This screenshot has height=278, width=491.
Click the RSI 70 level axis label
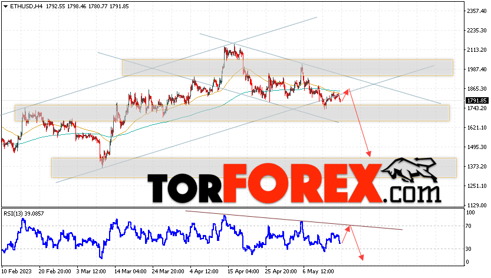[469, 226]
